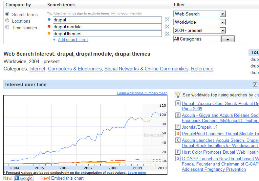Click the 'drupal module' search term field
This screenshot has height=181, width=259.
click(x=107, y=27)
